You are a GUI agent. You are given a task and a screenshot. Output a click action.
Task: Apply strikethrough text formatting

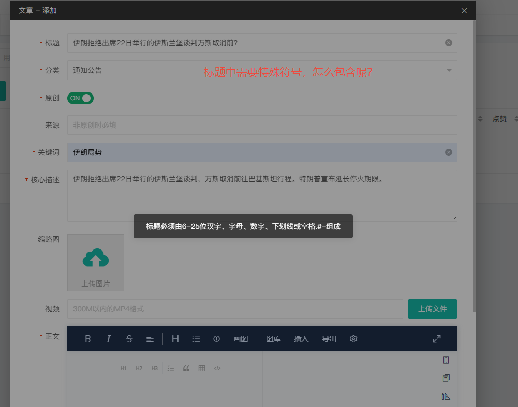coord(129,339)
